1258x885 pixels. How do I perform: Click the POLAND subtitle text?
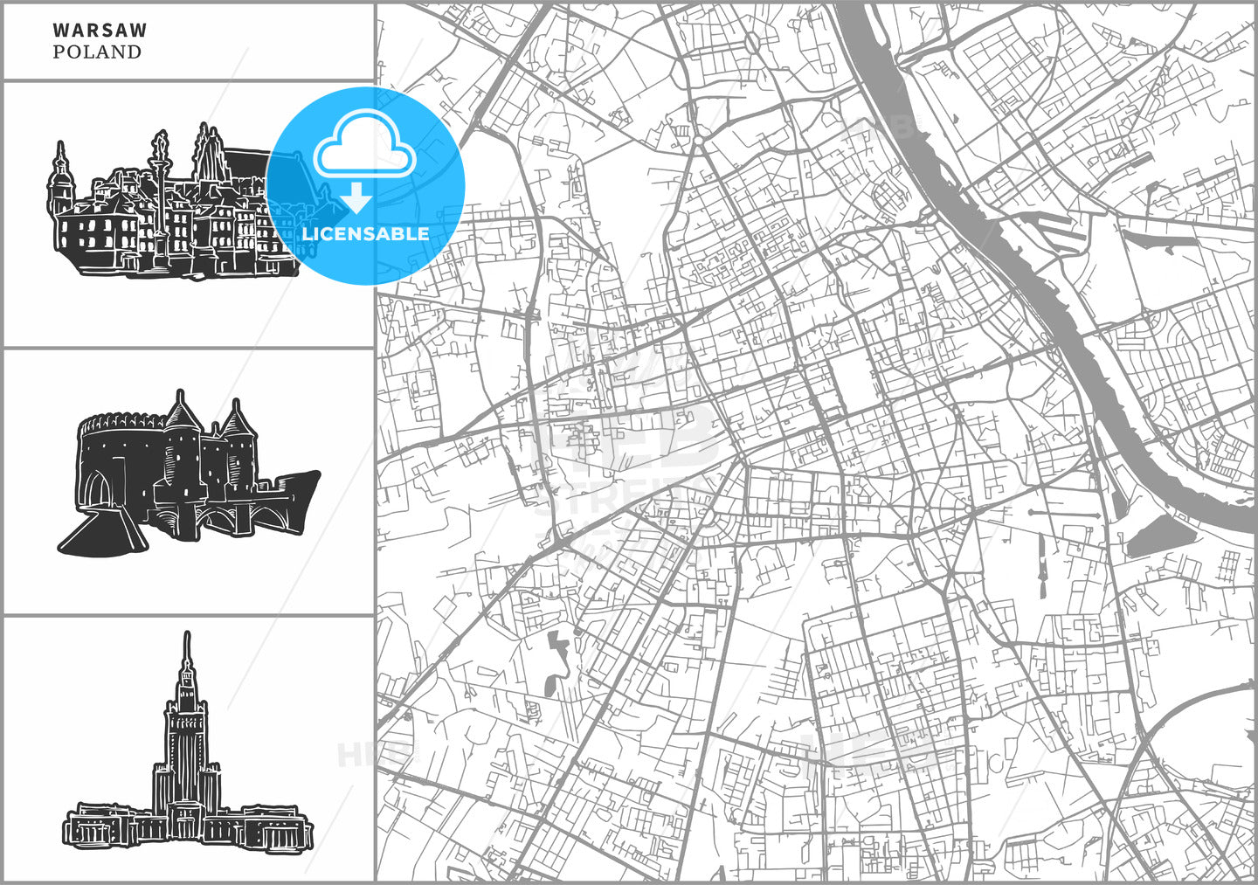pos(96,52)
